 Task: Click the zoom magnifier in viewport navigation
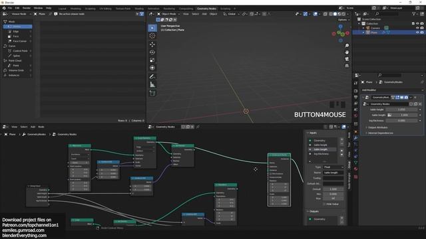347,46
